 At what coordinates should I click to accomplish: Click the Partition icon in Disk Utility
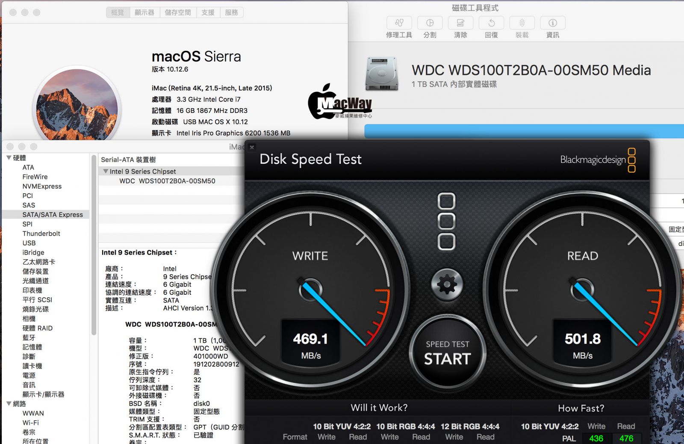pyautogui.click(x=430, y=23)
